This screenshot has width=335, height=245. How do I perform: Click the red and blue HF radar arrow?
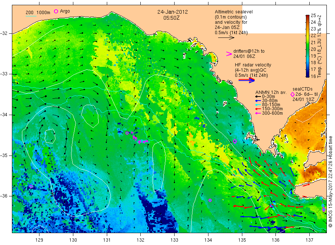[246, 80]
